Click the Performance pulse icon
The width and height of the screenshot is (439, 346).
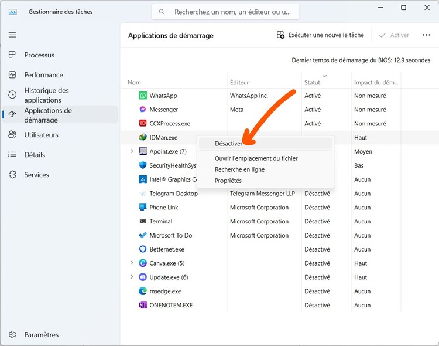point(12,74)
